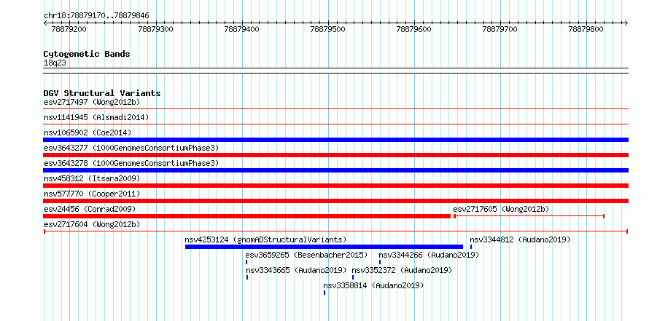Click the esv2717604 (Wong2012b) label
Screen dimensions: 649x321
[x=92, y=224]
